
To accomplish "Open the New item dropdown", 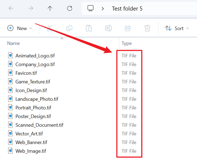I will pyautogui.click(x=20, y=28).
